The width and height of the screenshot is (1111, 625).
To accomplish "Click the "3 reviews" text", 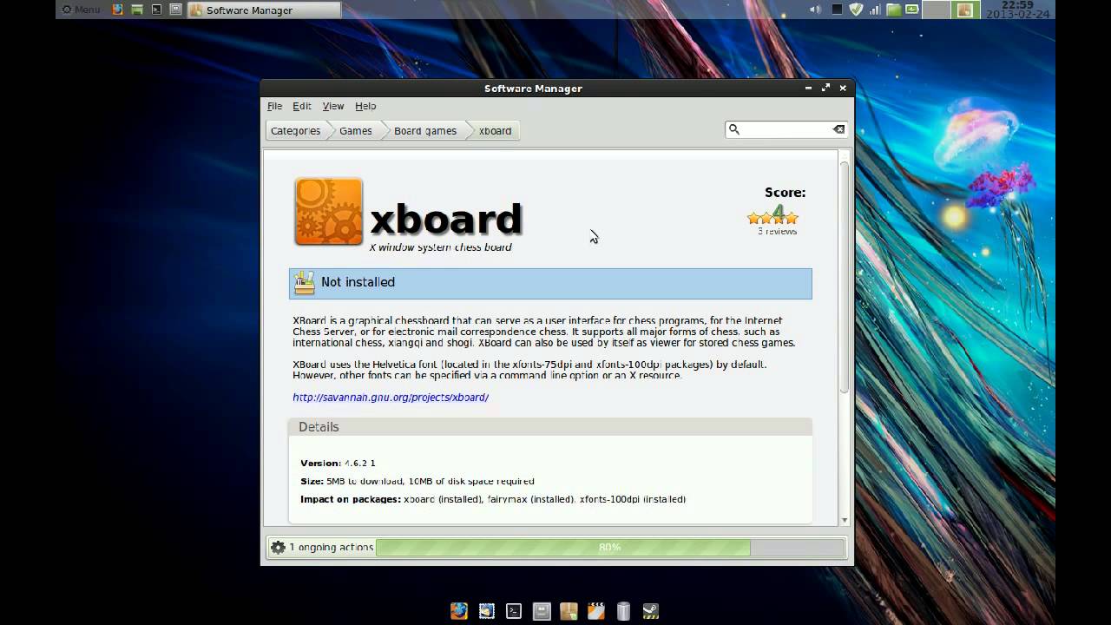I will tap(777, 232).
